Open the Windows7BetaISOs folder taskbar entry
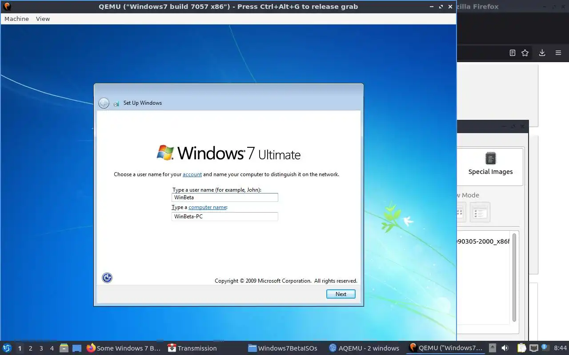The width and height of the screenshot is (569, 355). 283,348
